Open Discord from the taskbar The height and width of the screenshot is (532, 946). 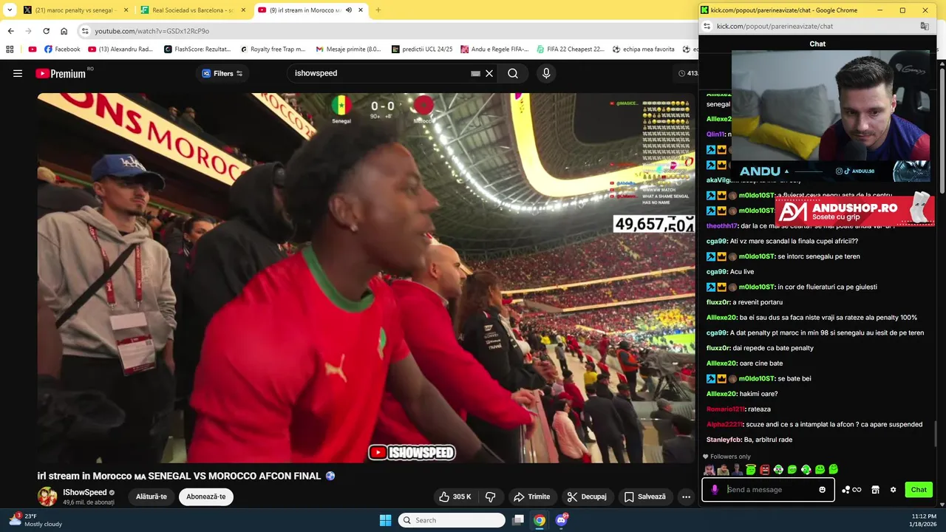pos(562,520)
